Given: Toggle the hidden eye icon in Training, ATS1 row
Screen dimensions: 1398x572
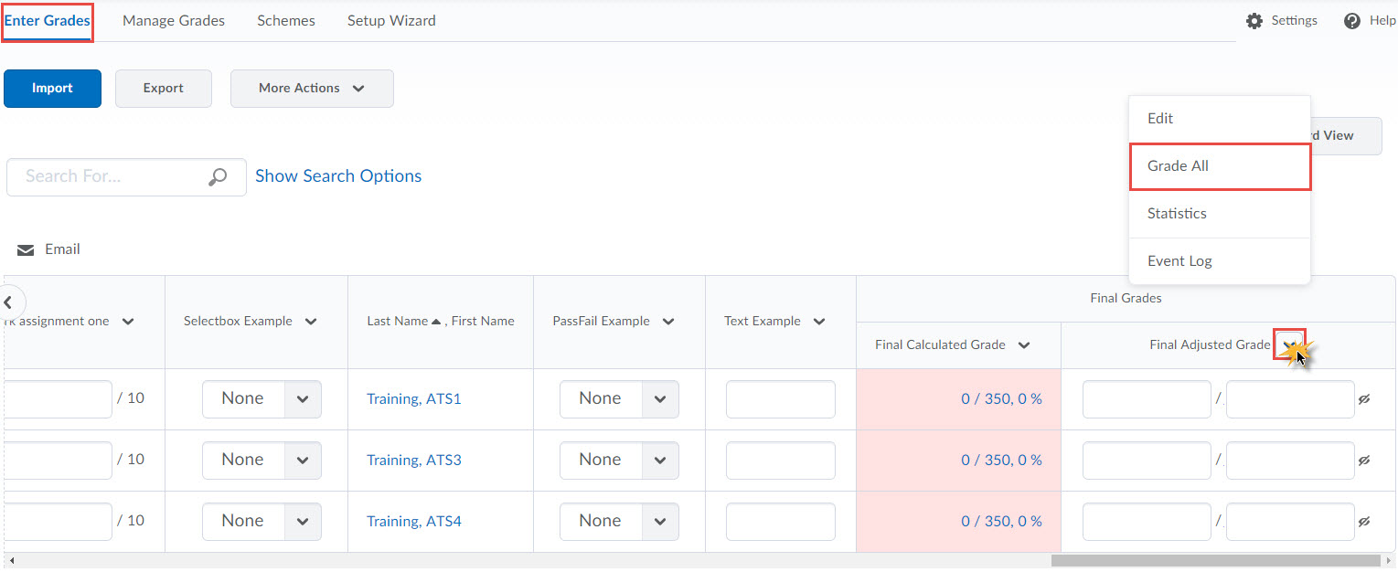Looking at the screenshot, I should click(1364, 399).
